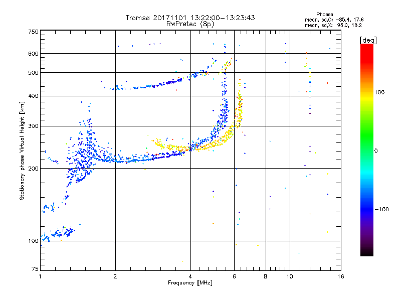The width and height of the screenshot is (401, 301).
Task: Click x-axis tick label "8"
Action: [x=266, y=276]
